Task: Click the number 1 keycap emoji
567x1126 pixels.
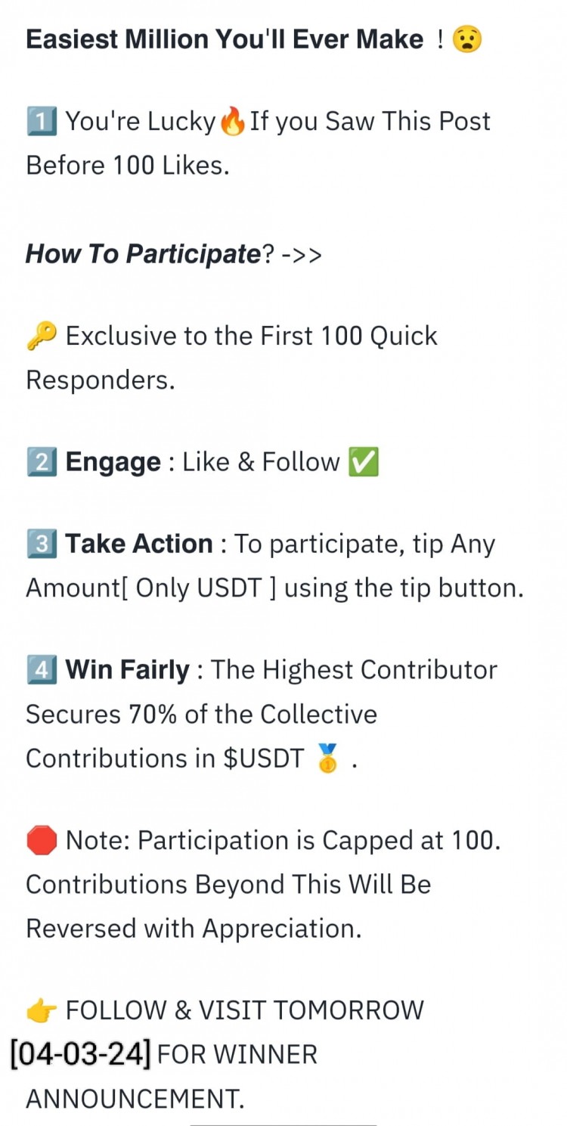Action: [41, 121]
